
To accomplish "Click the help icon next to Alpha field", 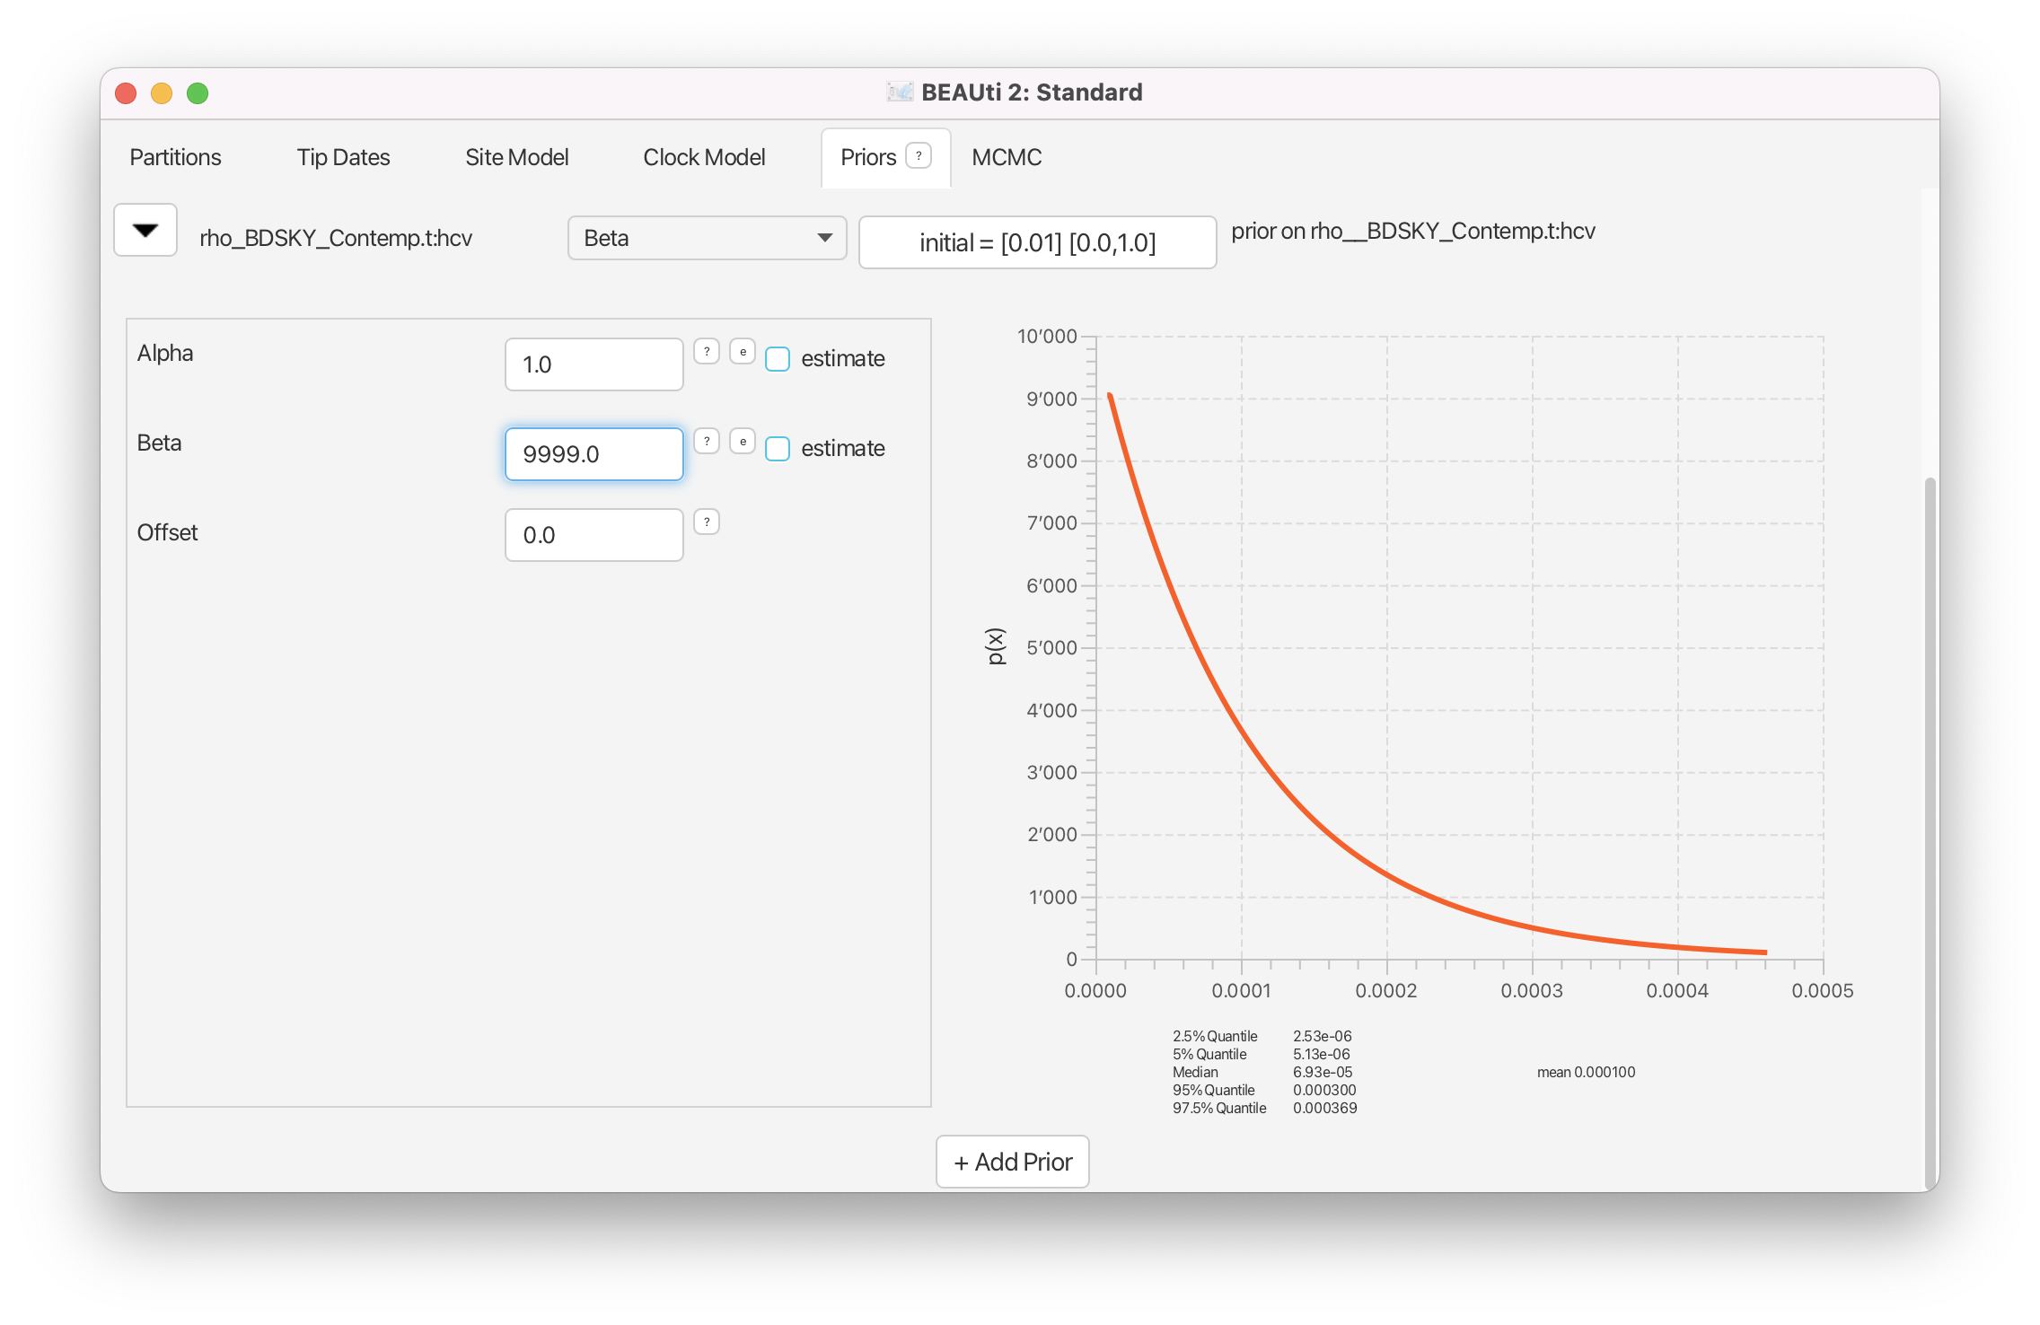I will tap(707, 352).
